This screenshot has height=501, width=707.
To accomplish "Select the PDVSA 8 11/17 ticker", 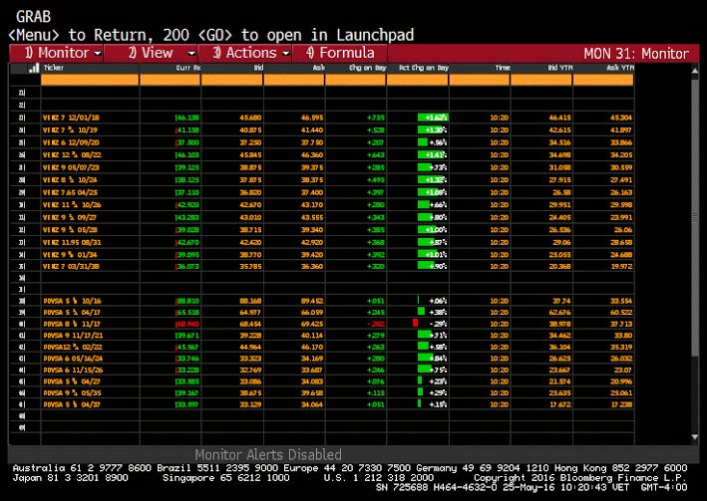I will pyautogui.click(x=72, y=324).
